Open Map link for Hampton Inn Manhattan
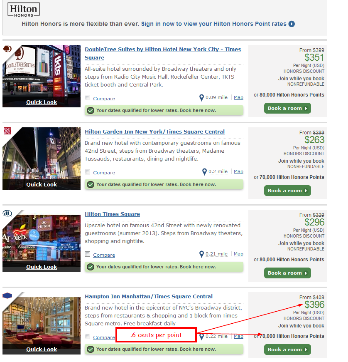This screenshot has width=348, height=362. [238, 336]
